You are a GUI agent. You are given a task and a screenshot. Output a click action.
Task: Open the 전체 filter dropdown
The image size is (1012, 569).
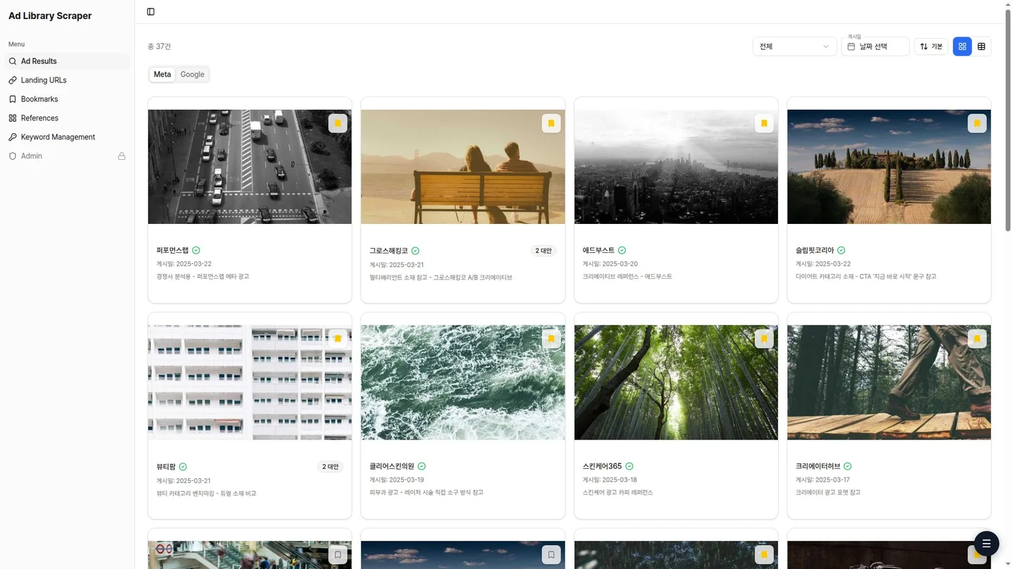(794, 46)
